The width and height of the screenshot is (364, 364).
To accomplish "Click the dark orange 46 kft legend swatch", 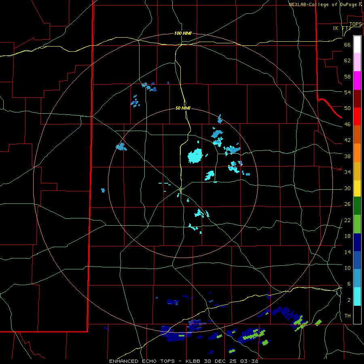I will (357, 134).
